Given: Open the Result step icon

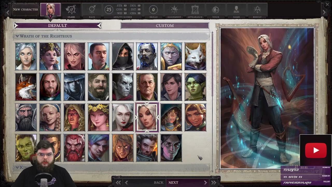Looking at the screenshot, I should tap(257, 11).
